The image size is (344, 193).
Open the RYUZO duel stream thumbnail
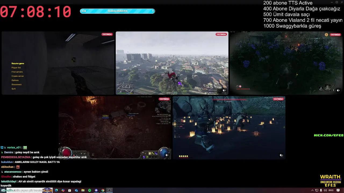tap(229, 128)
